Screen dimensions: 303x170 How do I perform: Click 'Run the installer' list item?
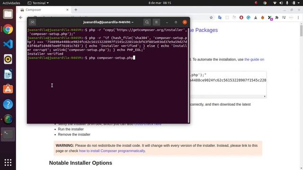pyautogui.click(x=71, y=129)
